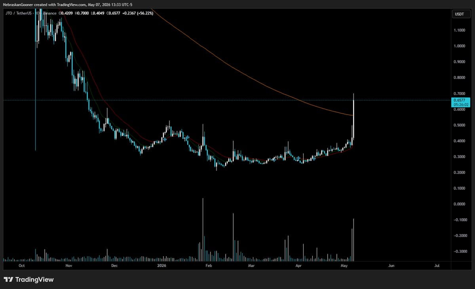Click the Apr label on the time axis

tap(298, 266)
